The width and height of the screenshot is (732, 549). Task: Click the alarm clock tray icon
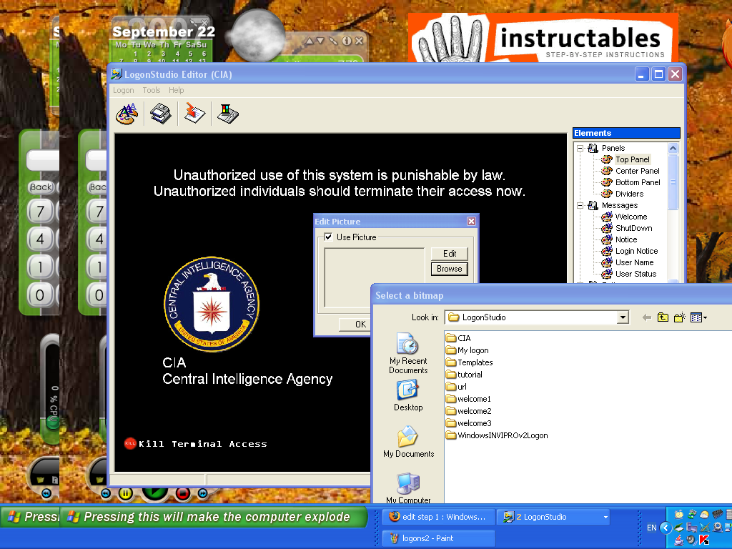pyautogui.click(x=679, y=515)
